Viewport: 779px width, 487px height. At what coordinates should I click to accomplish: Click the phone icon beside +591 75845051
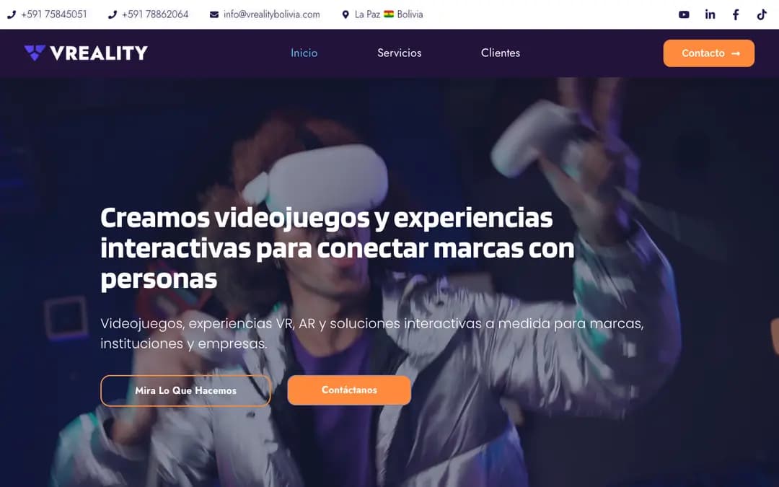point(12,14)
